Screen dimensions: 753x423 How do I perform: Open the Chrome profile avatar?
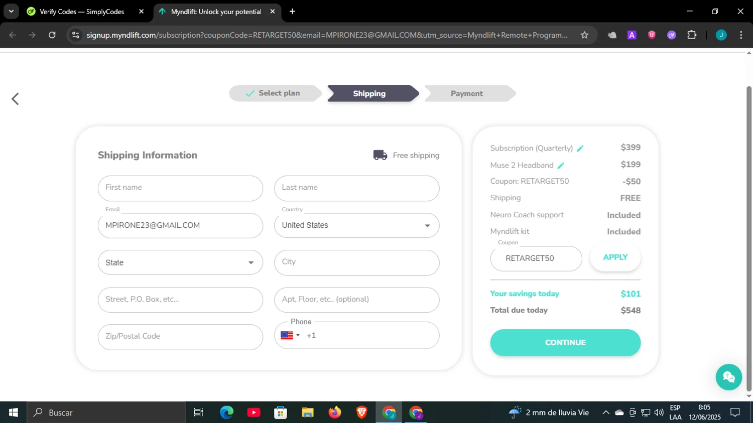[721, 35]
